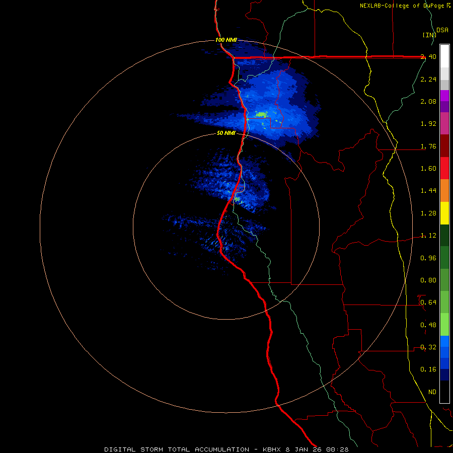Pick the light green swatch beside 0.48
The image size is (453, 453).
click(444, 325)
